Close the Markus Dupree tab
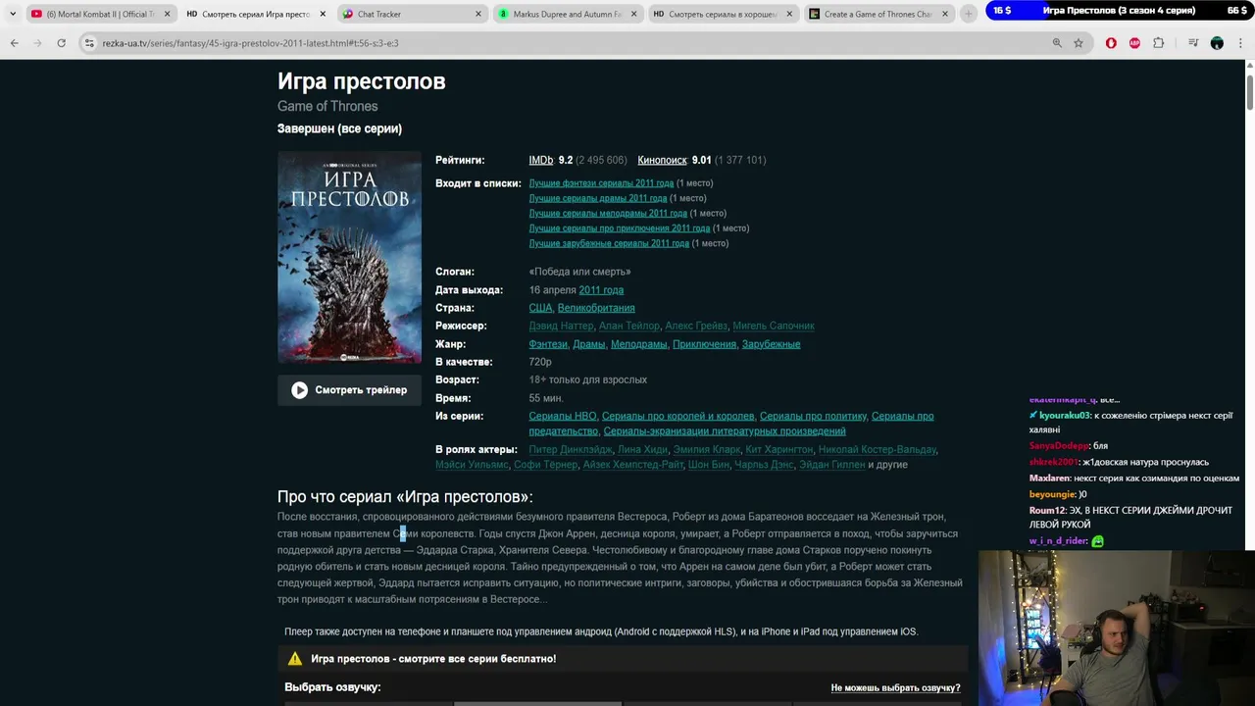This screenshot has height=706, width=1255. (633, 14)
